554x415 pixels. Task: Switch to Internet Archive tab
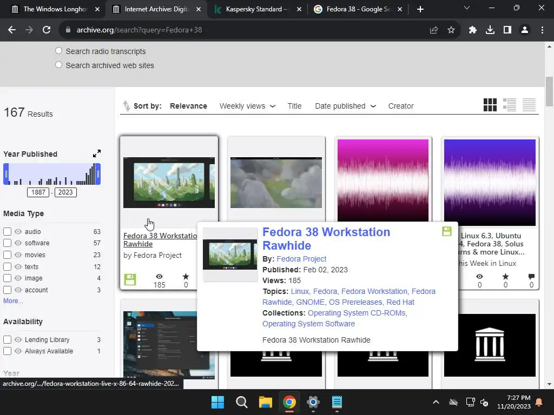[x=157, y=9]
